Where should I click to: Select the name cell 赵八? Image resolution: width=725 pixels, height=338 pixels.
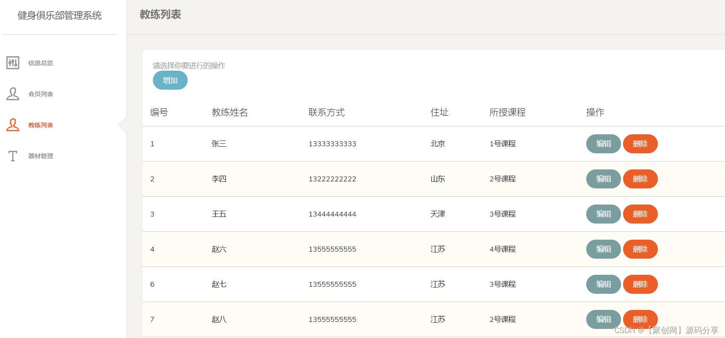(x=219, y=319)
